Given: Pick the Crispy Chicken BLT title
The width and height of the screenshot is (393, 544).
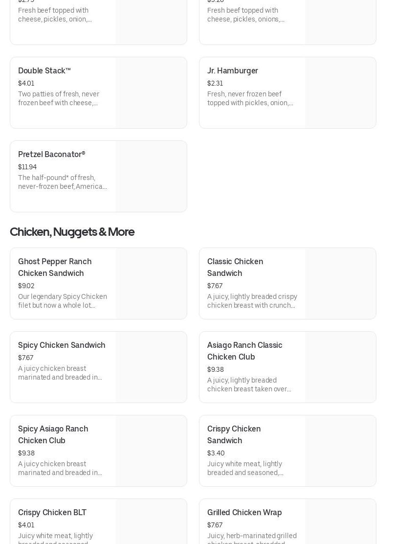Looking at the screenshot, I should [52, 513].
